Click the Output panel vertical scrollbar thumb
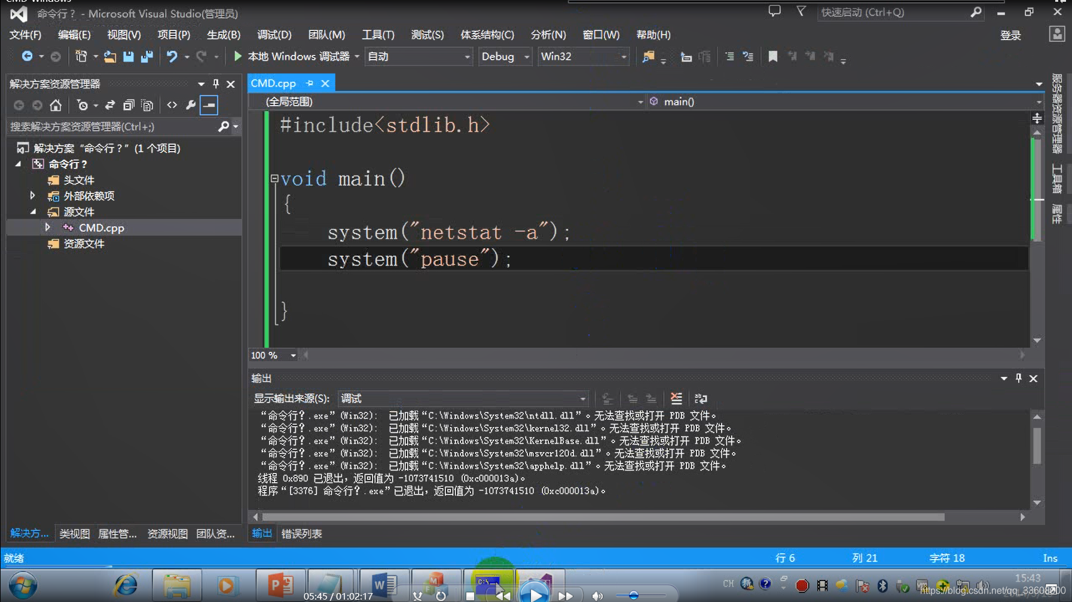This screenshot has width=1072, height=602. (x=1037, y=445)
